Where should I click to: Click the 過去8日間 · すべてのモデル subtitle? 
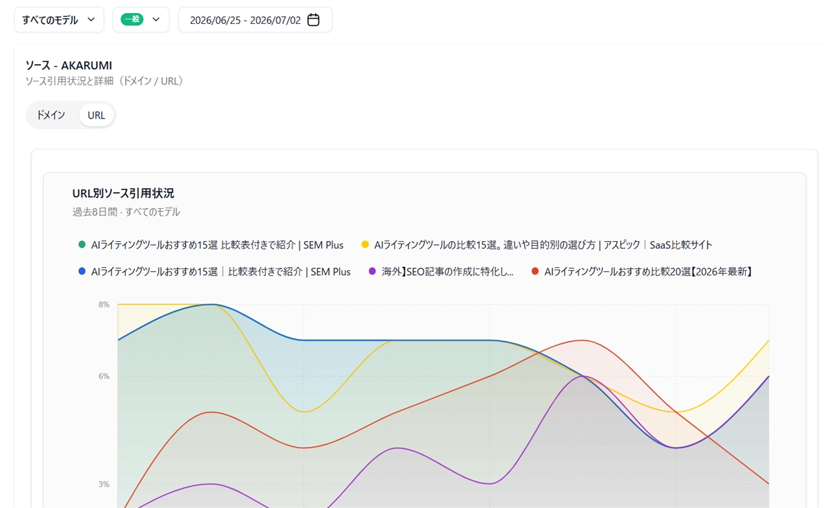pos(126,212)
